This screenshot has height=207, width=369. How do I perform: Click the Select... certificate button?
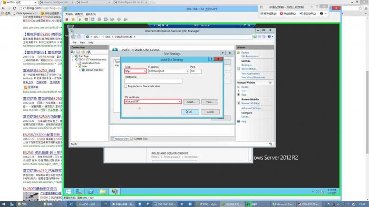click(x=191, y=102)
